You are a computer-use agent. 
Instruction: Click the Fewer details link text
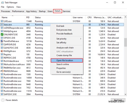click(12, 100)
